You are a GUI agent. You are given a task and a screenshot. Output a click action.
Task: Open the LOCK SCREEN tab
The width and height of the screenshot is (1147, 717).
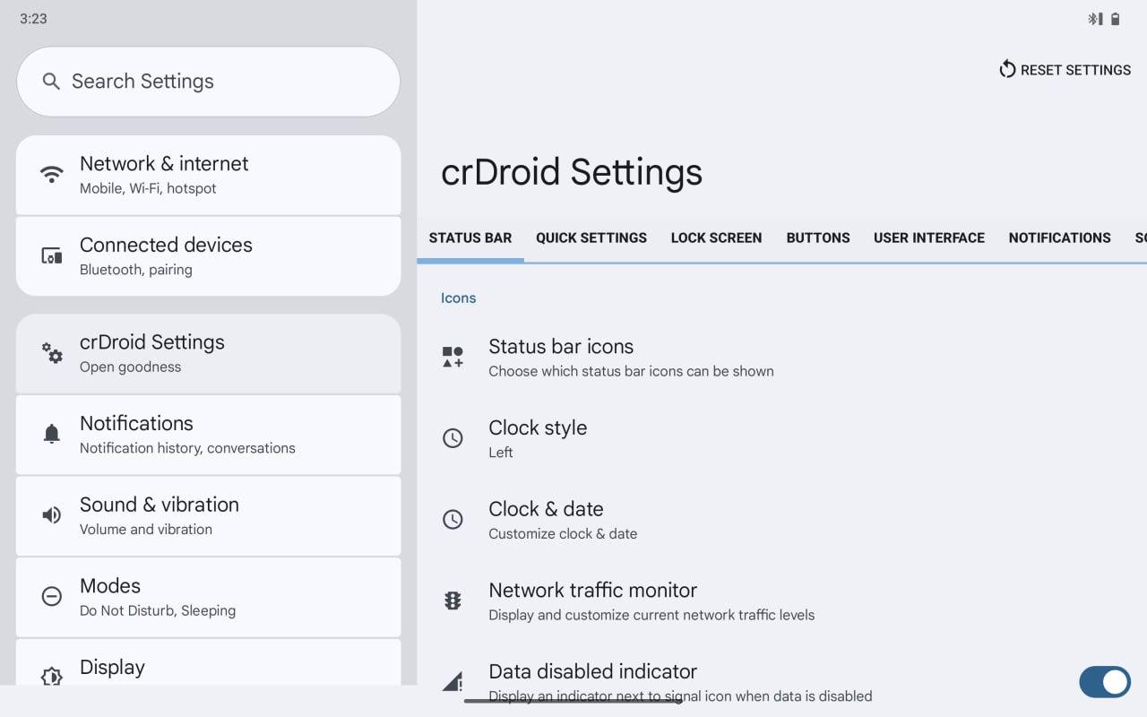(717, 238)
